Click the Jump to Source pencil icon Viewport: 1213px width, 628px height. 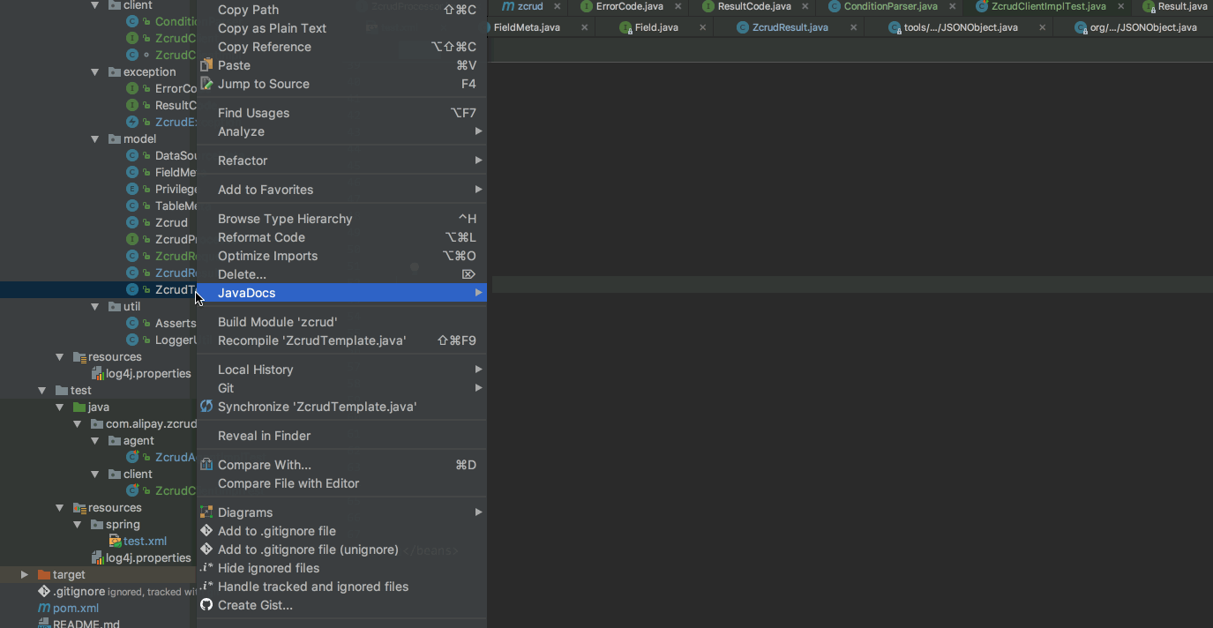pyautogui.click(x=206, y=84)
